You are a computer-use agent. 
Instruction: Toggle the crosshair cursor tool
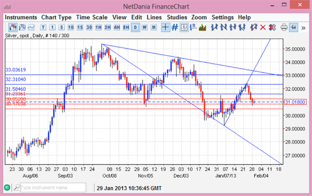tap(165, 27)
